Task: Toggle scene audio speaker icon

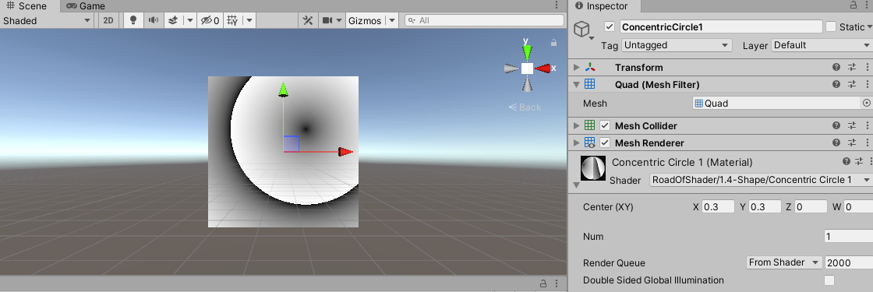Action: coord(153,20)
